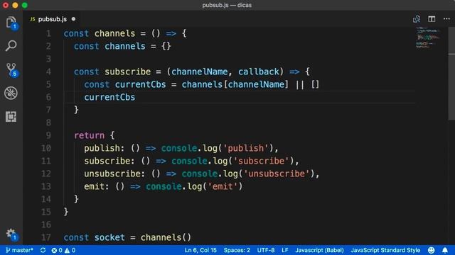The width and height of the screenshot is (455, 255).
Task: Click 'currentCbs' on line 6
Action: (109, 97)
